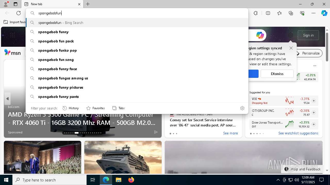Add VIX to watchlist
The image size is (330, 185).
314,101
